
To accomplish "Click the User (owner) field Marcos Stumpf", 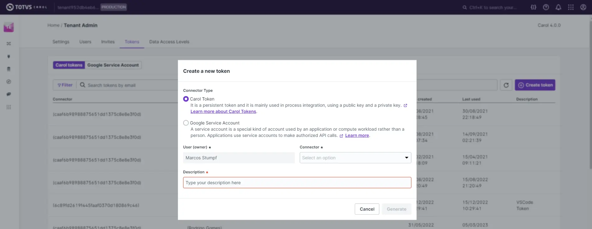I will pyautogui.click(x=239, y=158).
